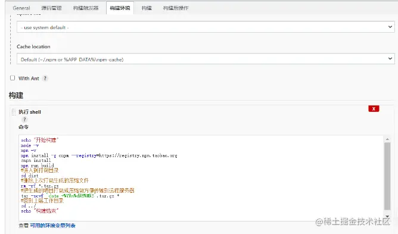Viewport: 398px width, 234px height.
Task: Open the 构建触发器 tab
Action: (86, 8)
